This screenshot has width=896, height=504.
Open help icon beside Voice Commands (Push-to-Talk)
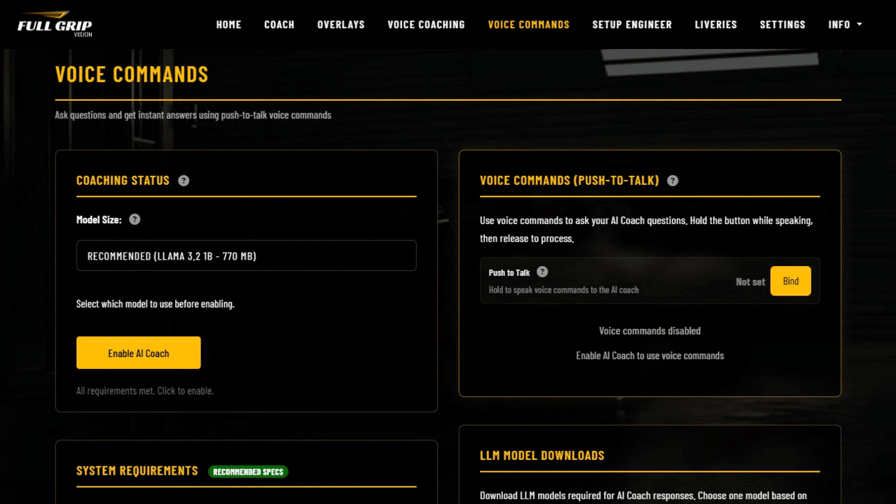click(x=673, y=181)
